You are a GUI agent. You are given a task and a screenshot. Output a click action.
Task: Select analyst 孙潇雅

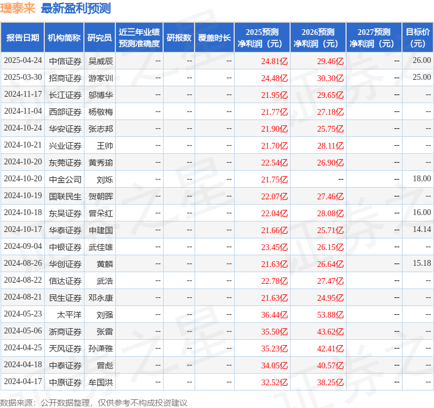[100, 348]
